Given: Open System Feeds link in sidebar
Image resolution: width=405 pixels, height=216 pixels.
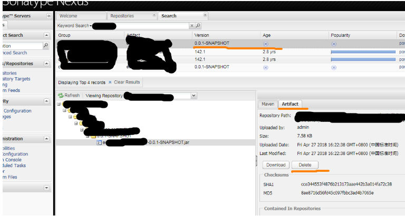Looking at the screenshot, I should click(x=11, y=90).
